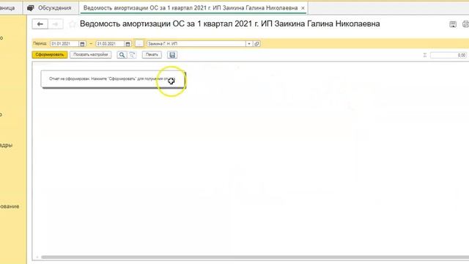
Task: Open organization card link icon
Action: (x=257, y=44)
